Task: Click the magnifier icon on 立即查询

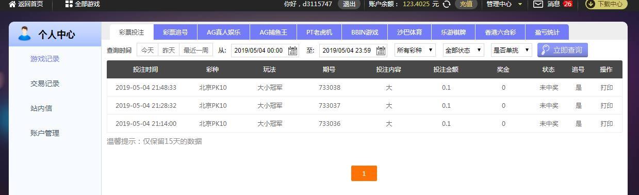Action: pos(545,50)
